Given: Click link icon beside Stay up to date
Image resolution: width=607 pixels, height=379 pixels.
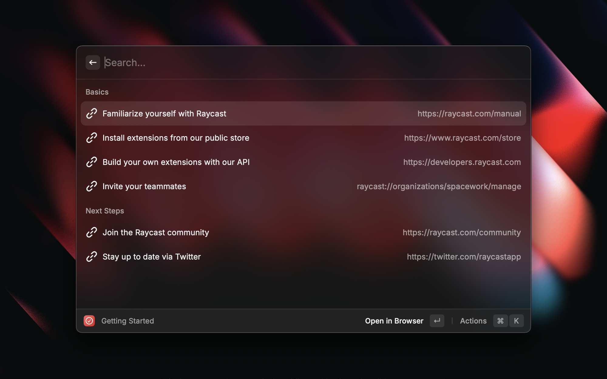Looking at the screenshot, I should point(91,257).
